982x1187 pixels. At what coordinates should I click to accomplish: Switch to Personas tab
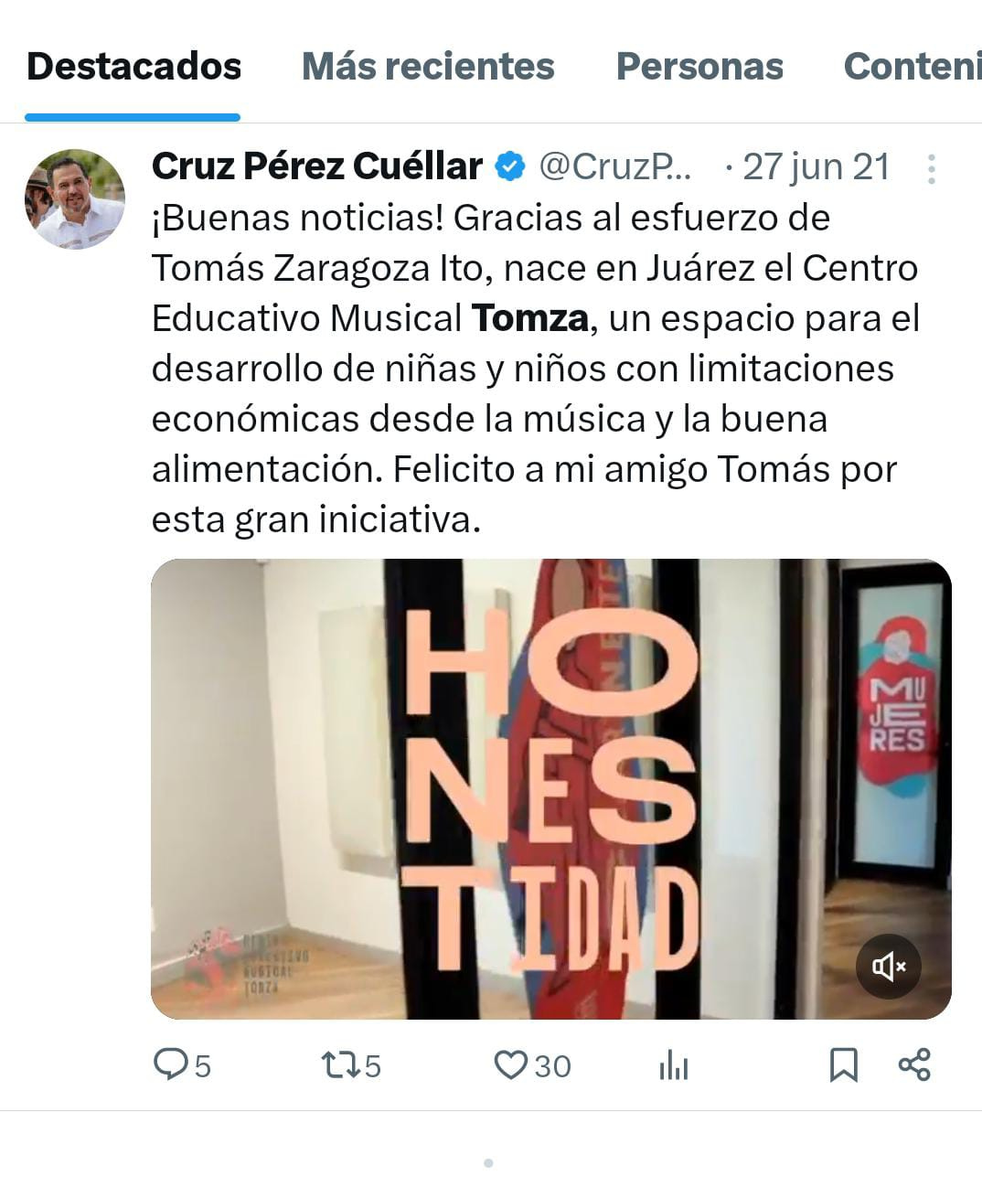tap(699, 66)
